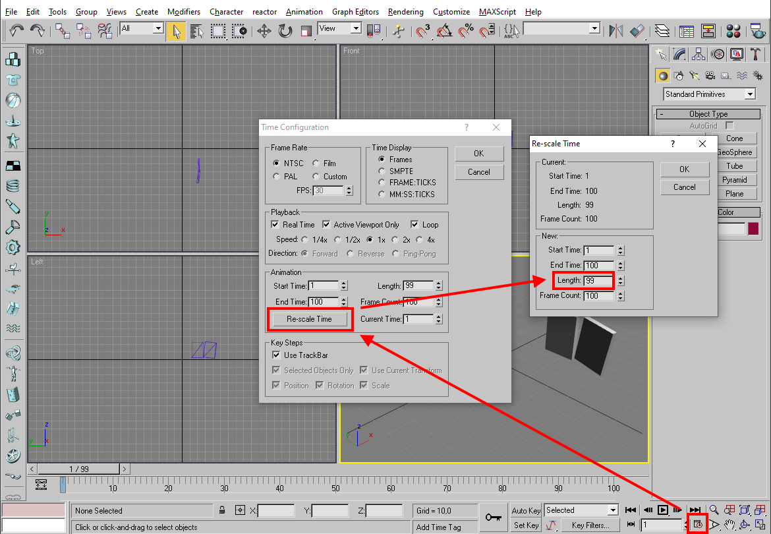Toggle the Loop checkbox
The height and width of the screenshot is (534, 771).
pos(414,225)
